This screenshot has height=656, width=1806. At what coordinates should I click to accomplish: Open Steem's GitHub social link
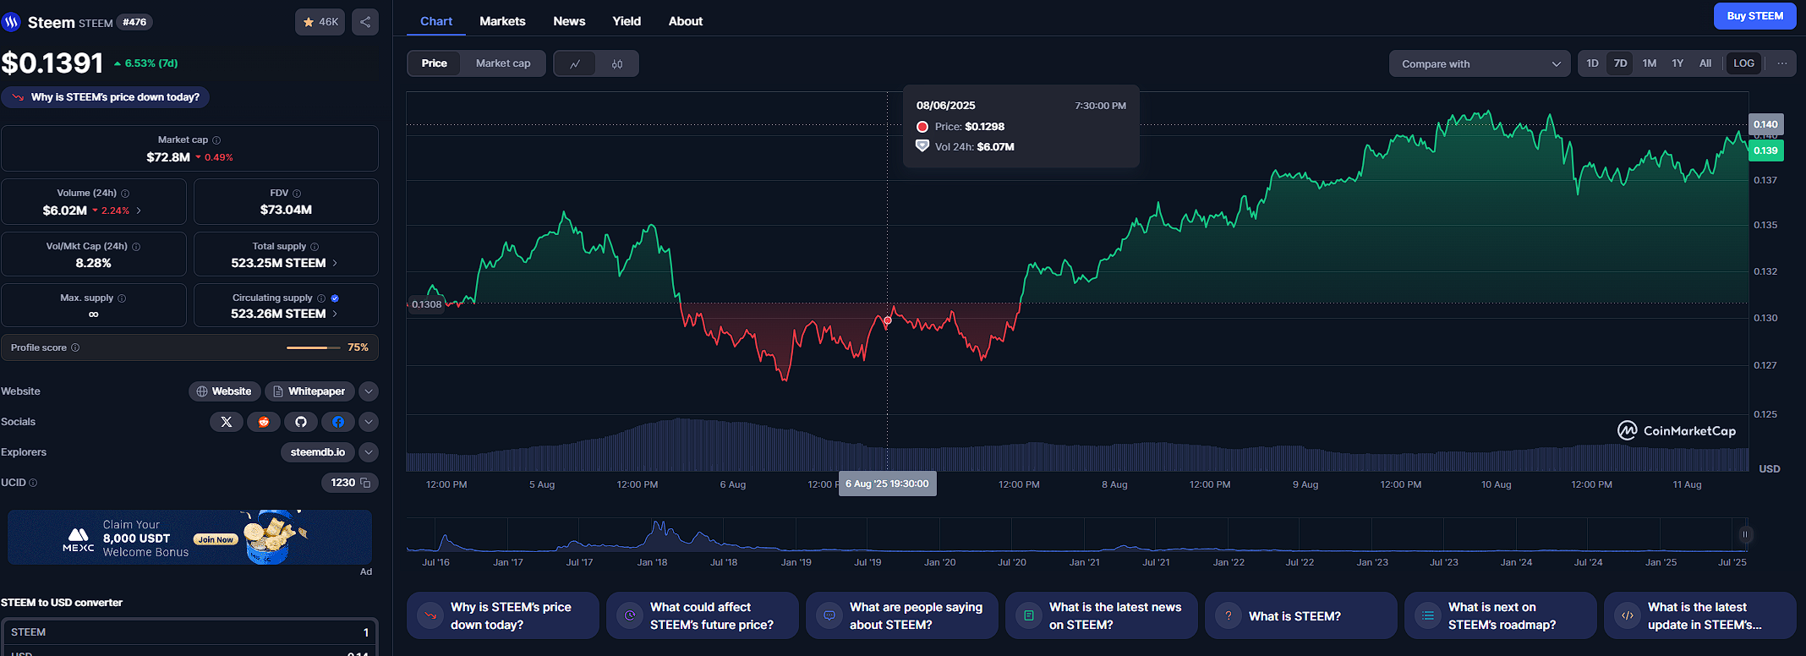point(301,422)
